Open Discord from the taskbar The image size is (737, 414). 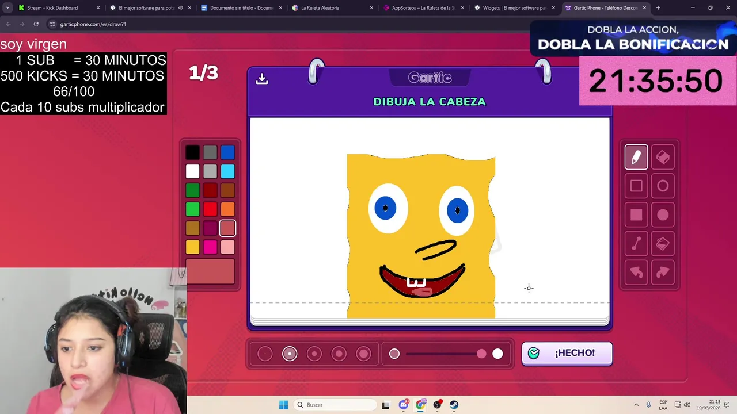[x=404, y=405]
